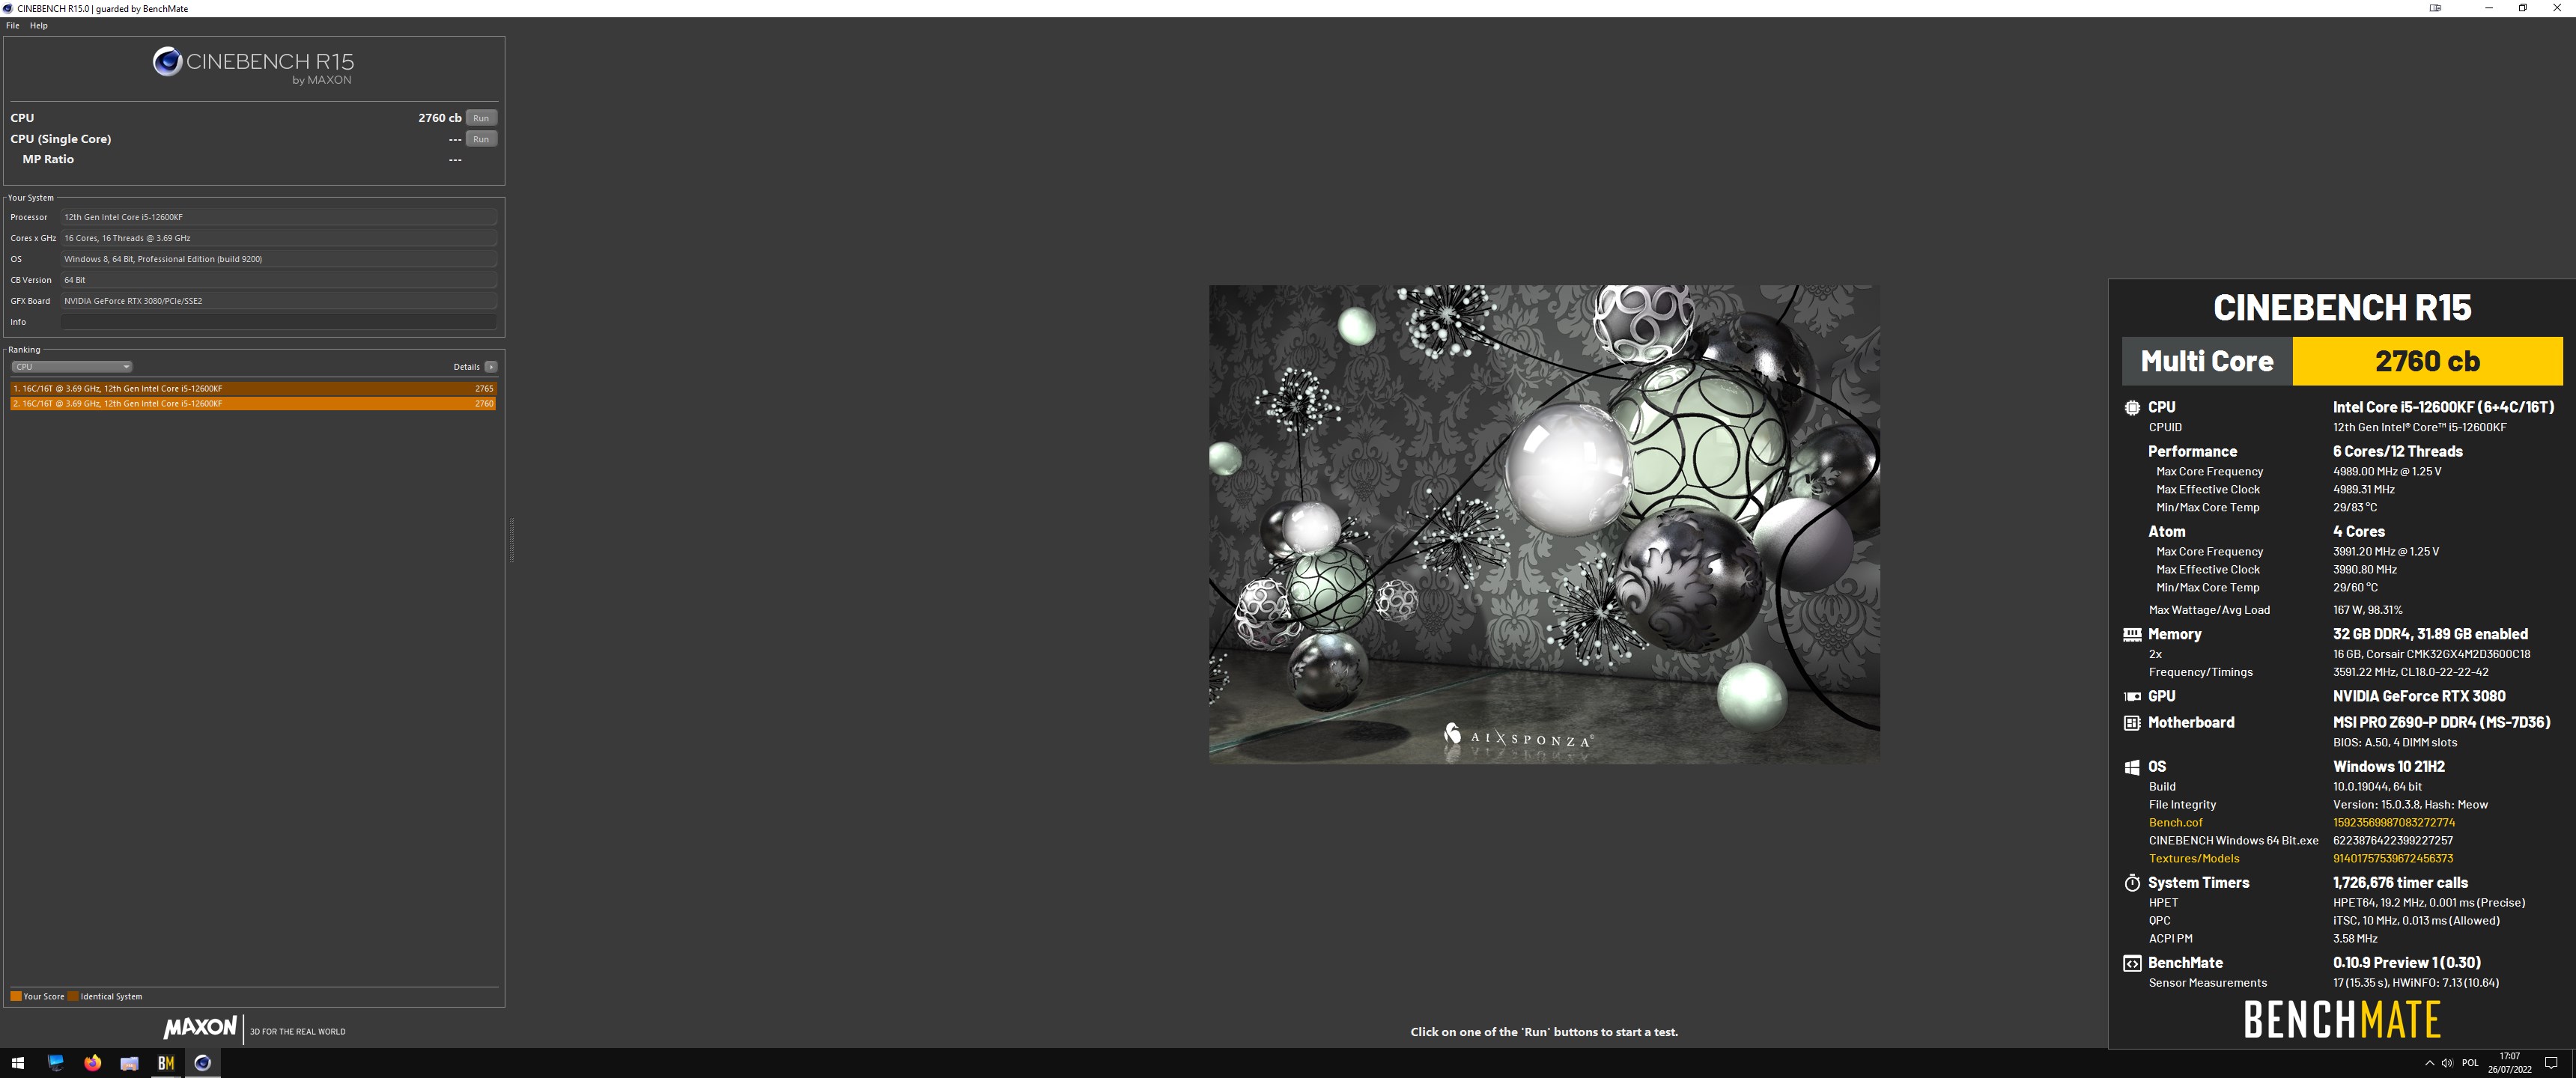Click the rendered spheres scene image
The image size is (2576, 1078).
click(1544, 524)
